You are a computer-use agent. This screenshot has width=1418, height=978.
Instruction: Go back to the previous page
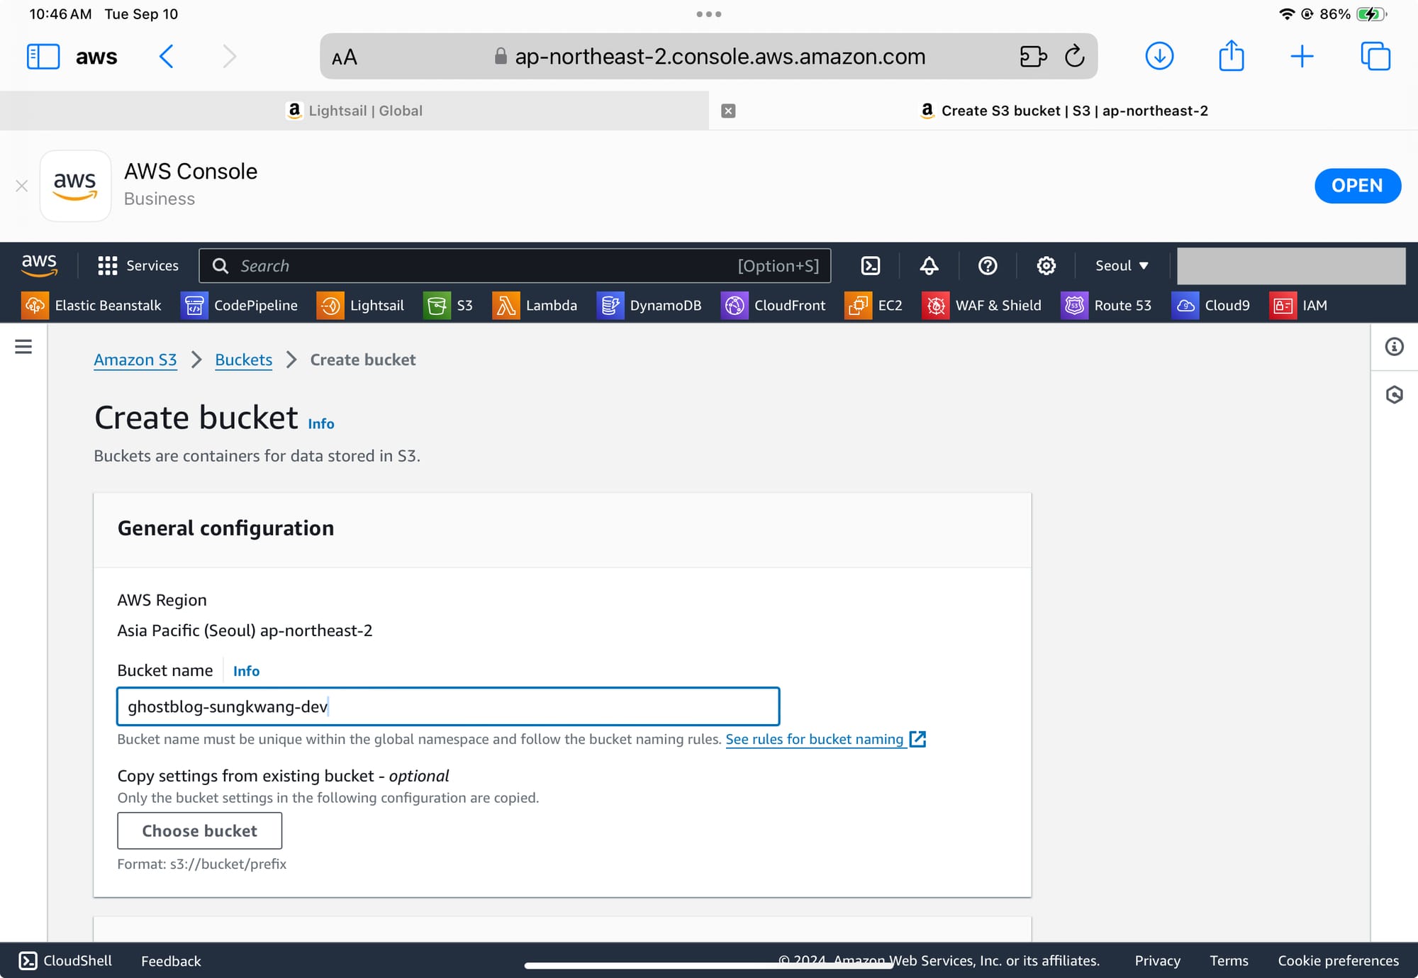(x=167, y=56)
